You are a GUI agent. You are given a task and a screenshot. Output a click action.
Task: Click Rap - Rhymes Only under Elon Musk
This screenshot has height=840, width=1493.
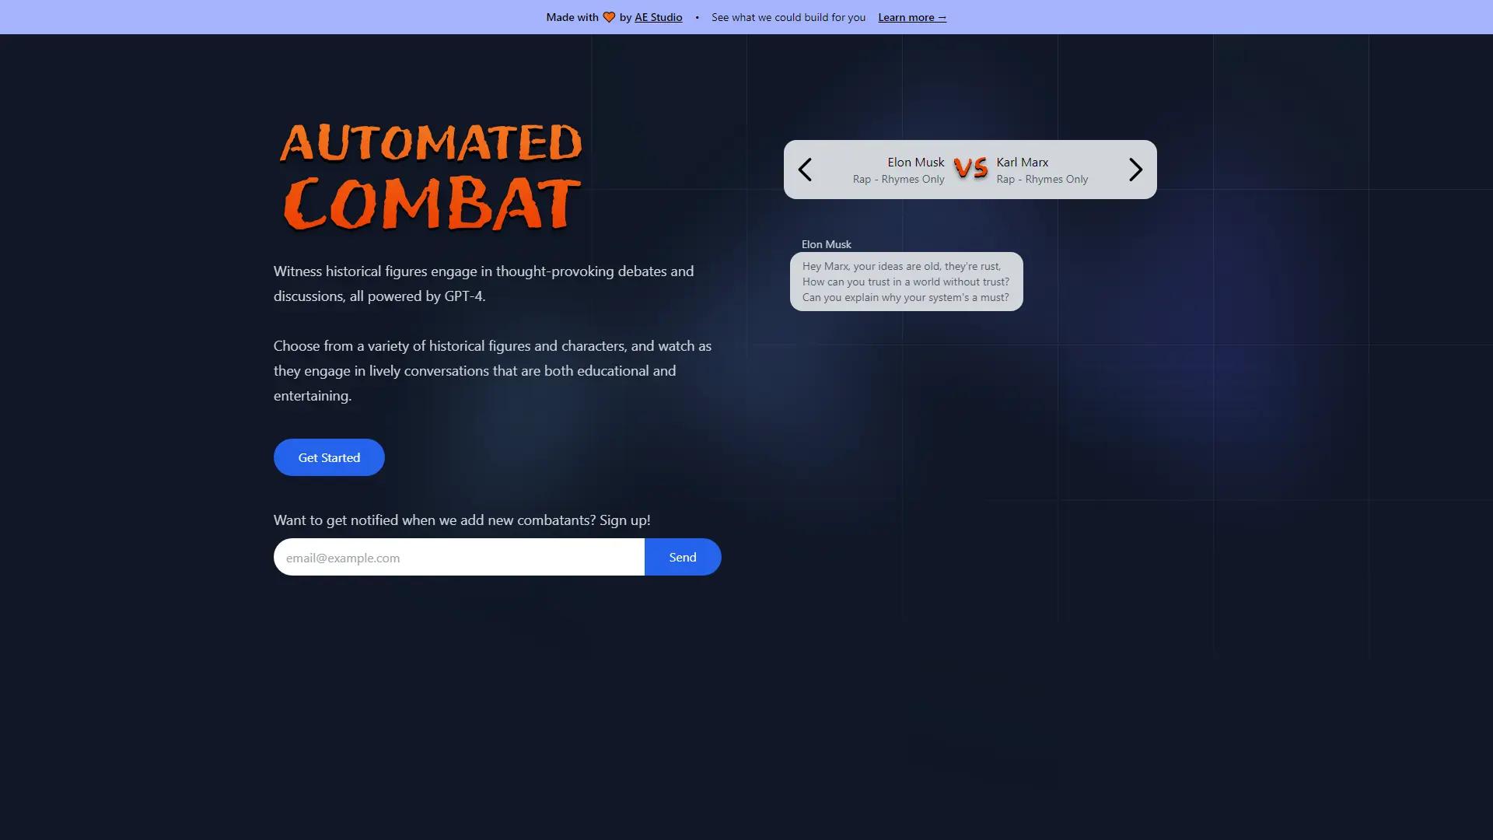point(898,179)
